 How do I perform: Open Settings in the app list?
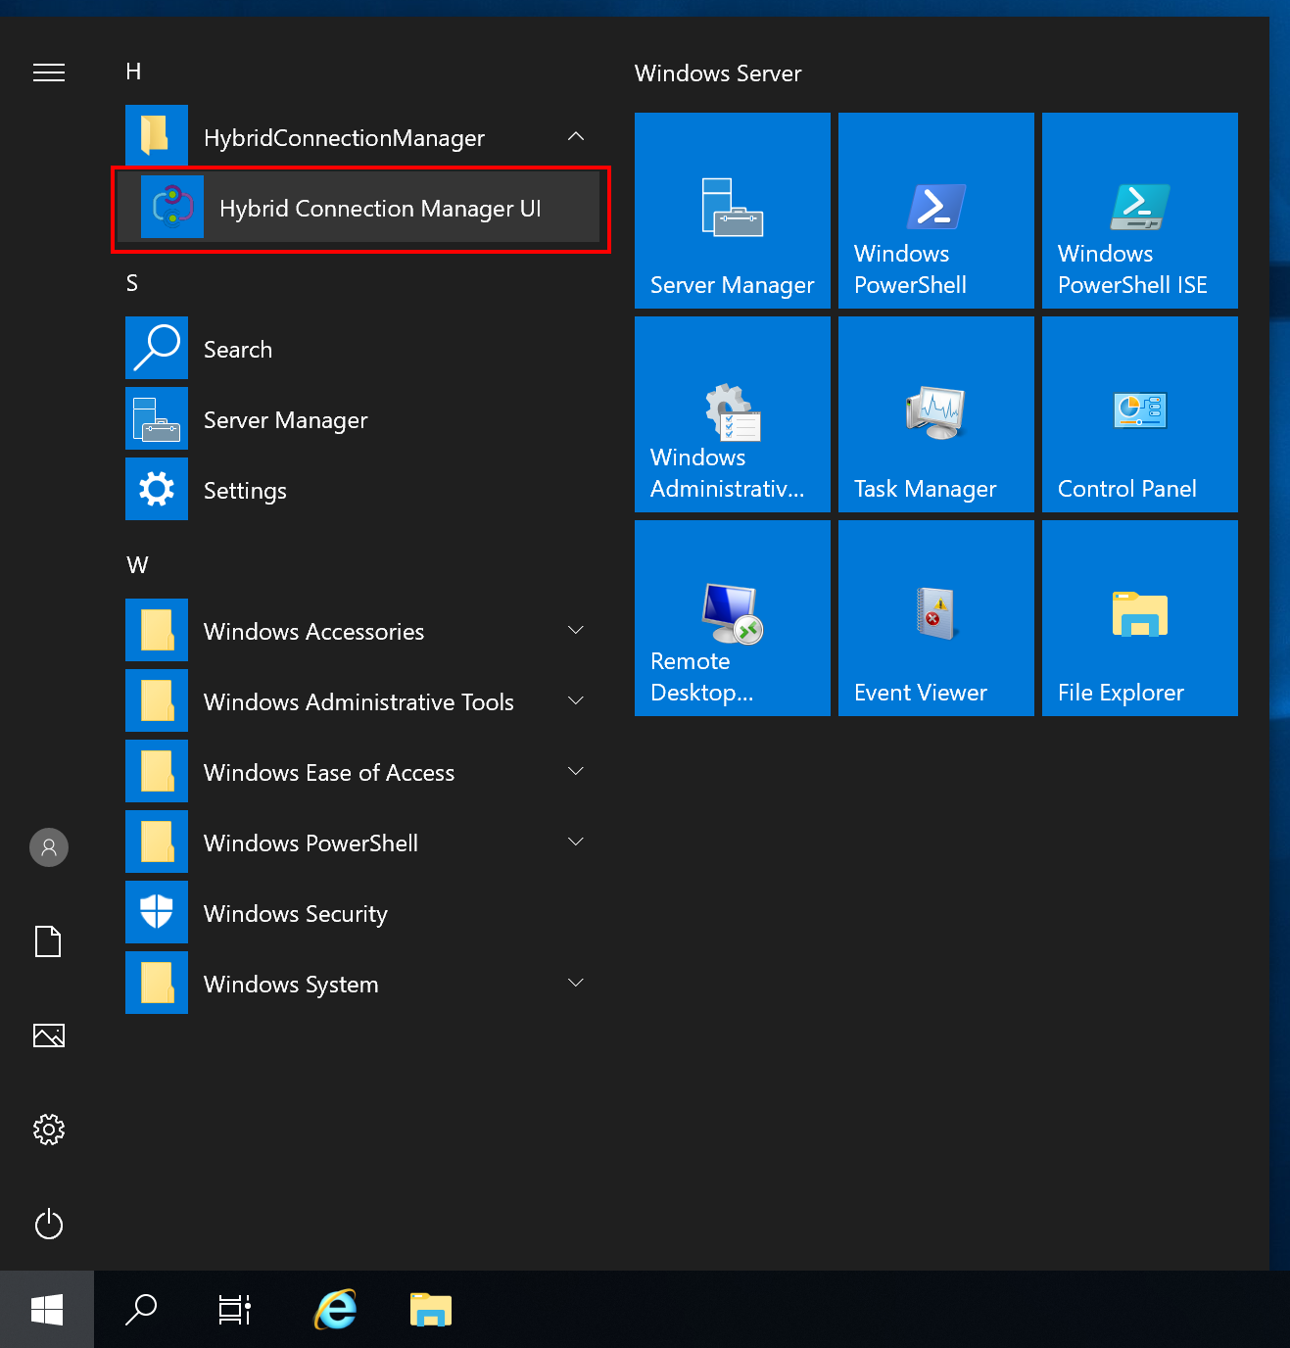pyautogui.click(x=358, y=490)
